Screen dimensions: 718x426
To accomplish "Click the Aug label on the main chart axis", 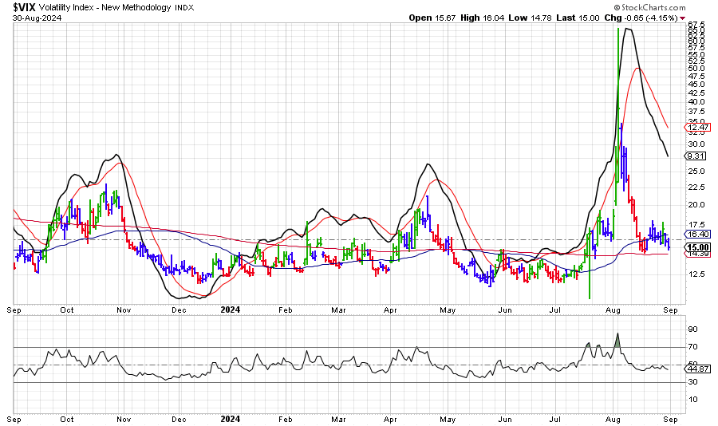I will click(x=613, y=309).
